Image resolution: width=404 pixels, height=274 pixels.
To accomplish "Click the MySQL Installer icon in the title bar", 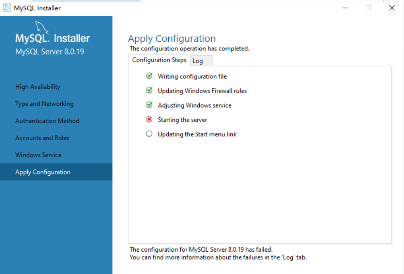I will pyautogui.click(x=7, y=7).
